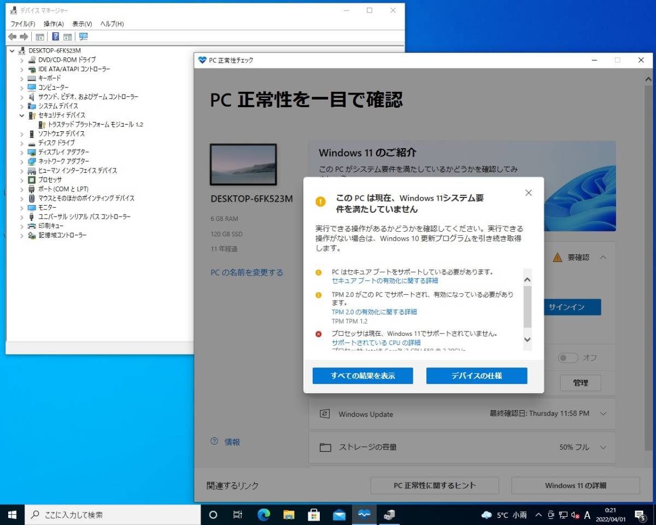Screen dimensions: 656x525
Task: Open the 操作(A) menu
Action: tap(52, 24)
